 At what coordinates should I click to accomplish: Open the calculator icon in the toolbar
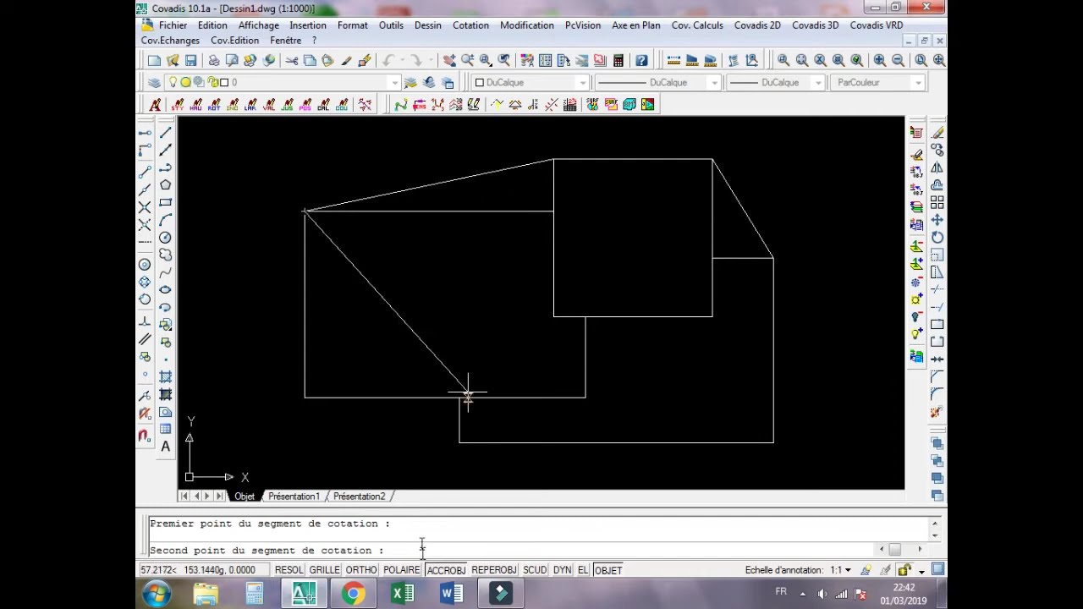point(618,60)
